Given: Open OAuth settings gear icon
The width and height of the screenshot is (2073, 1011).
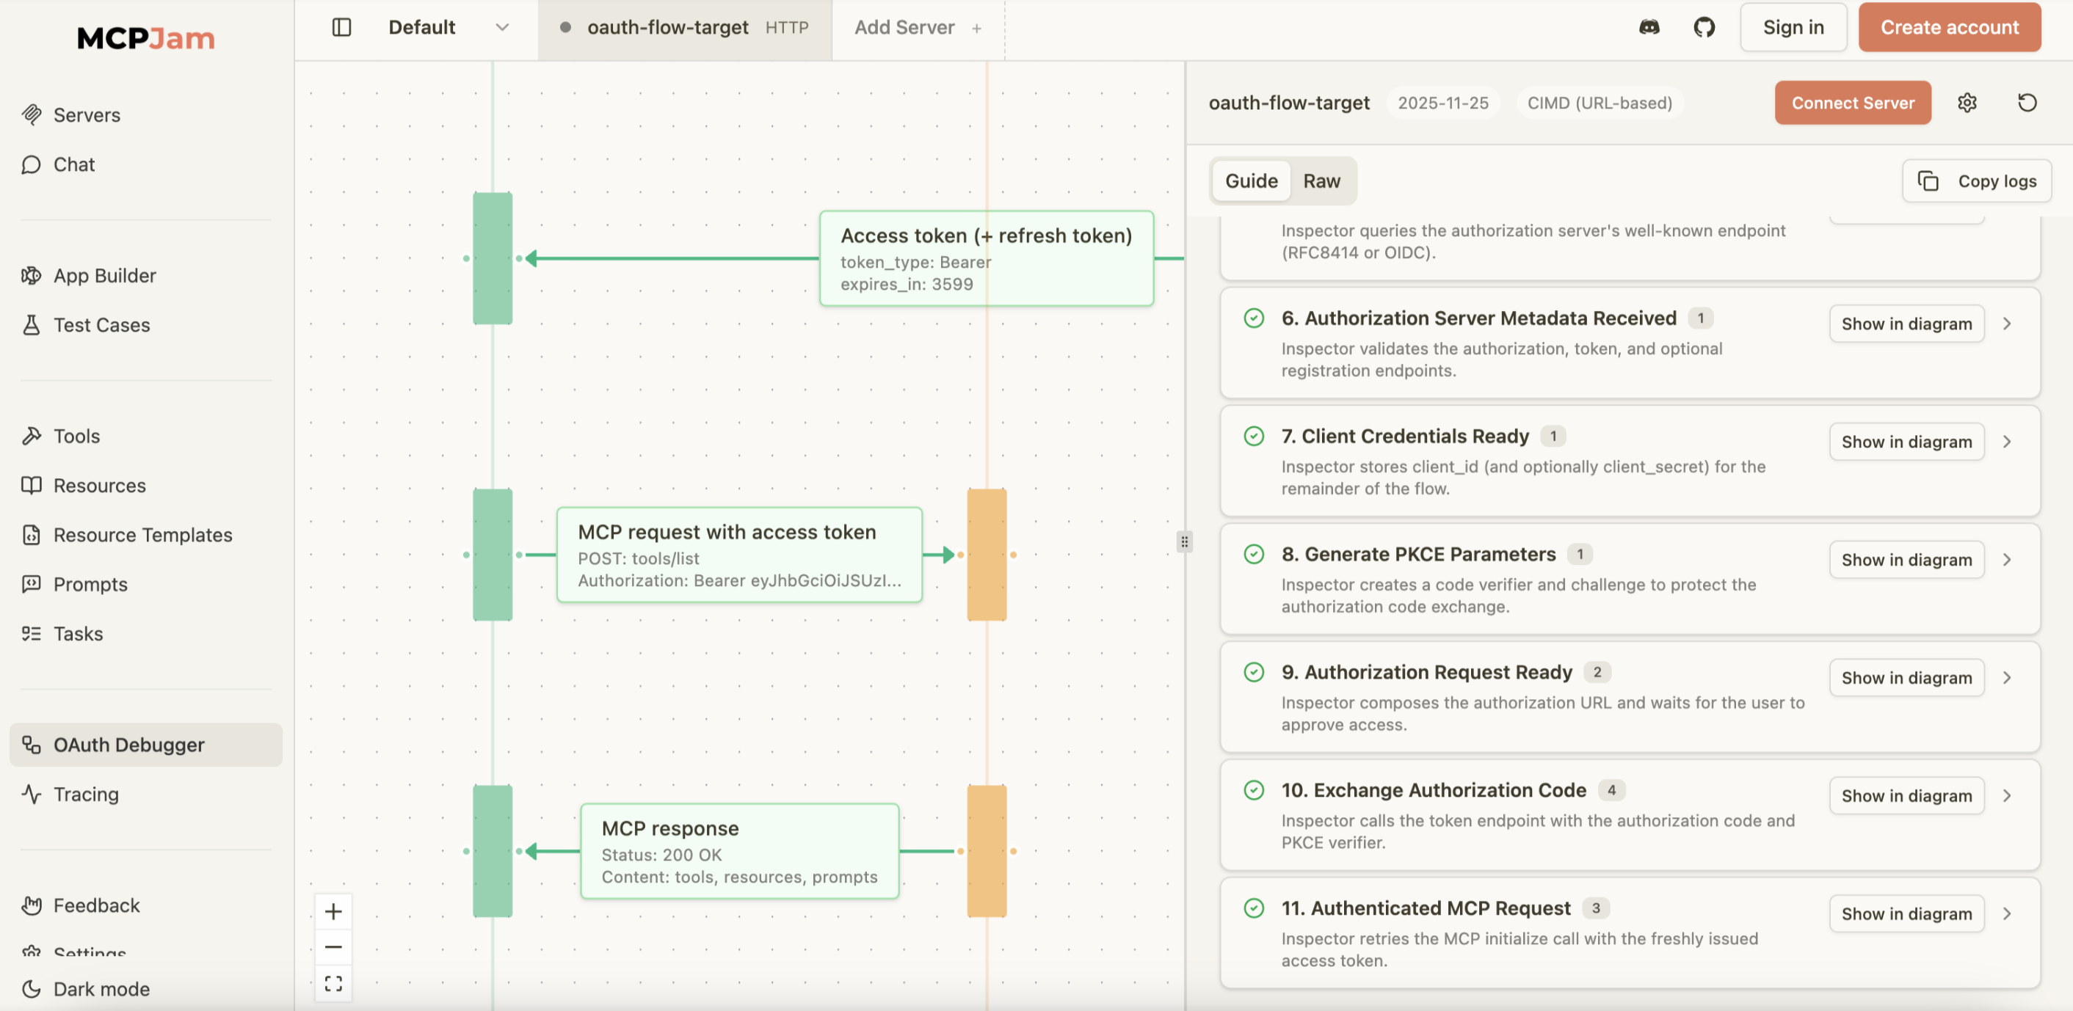Looking at the screenshot, I should coord(1967,102).
